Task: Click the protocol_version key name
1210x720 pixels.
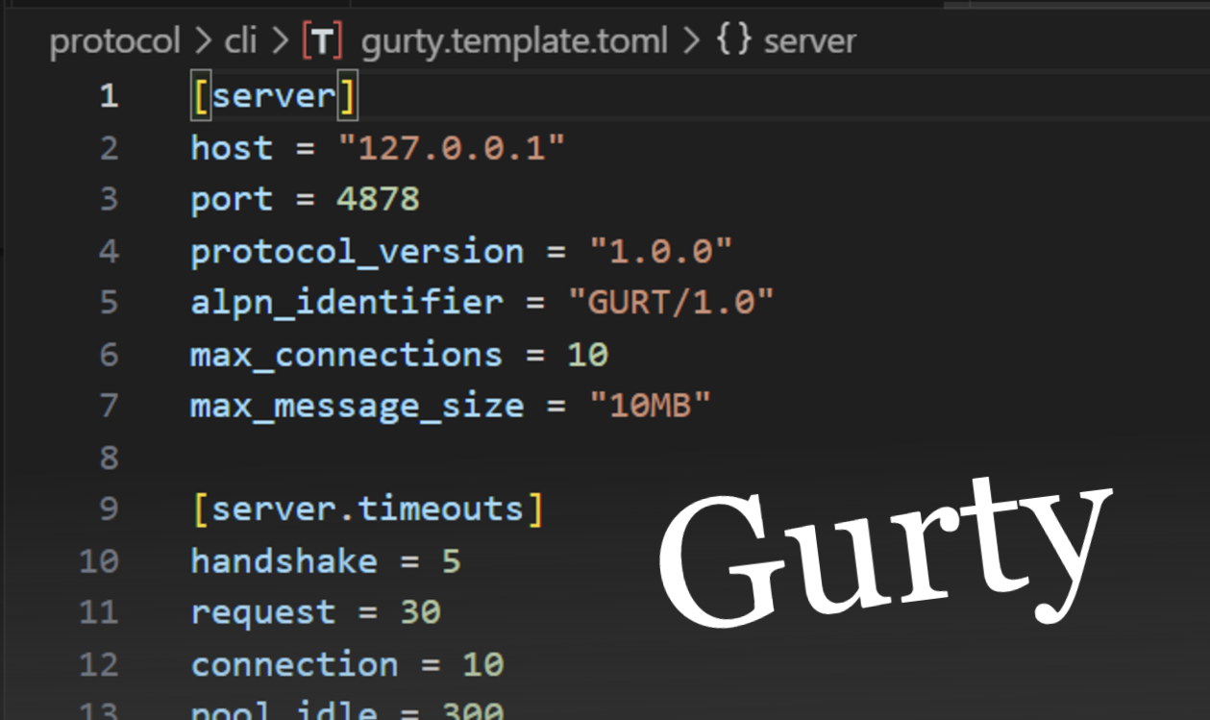Action: click(356, 251)
